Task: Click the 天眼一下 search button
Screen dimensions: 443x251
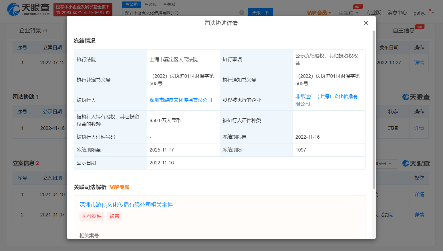Action: pyautogui.click(x=261, y=13)
